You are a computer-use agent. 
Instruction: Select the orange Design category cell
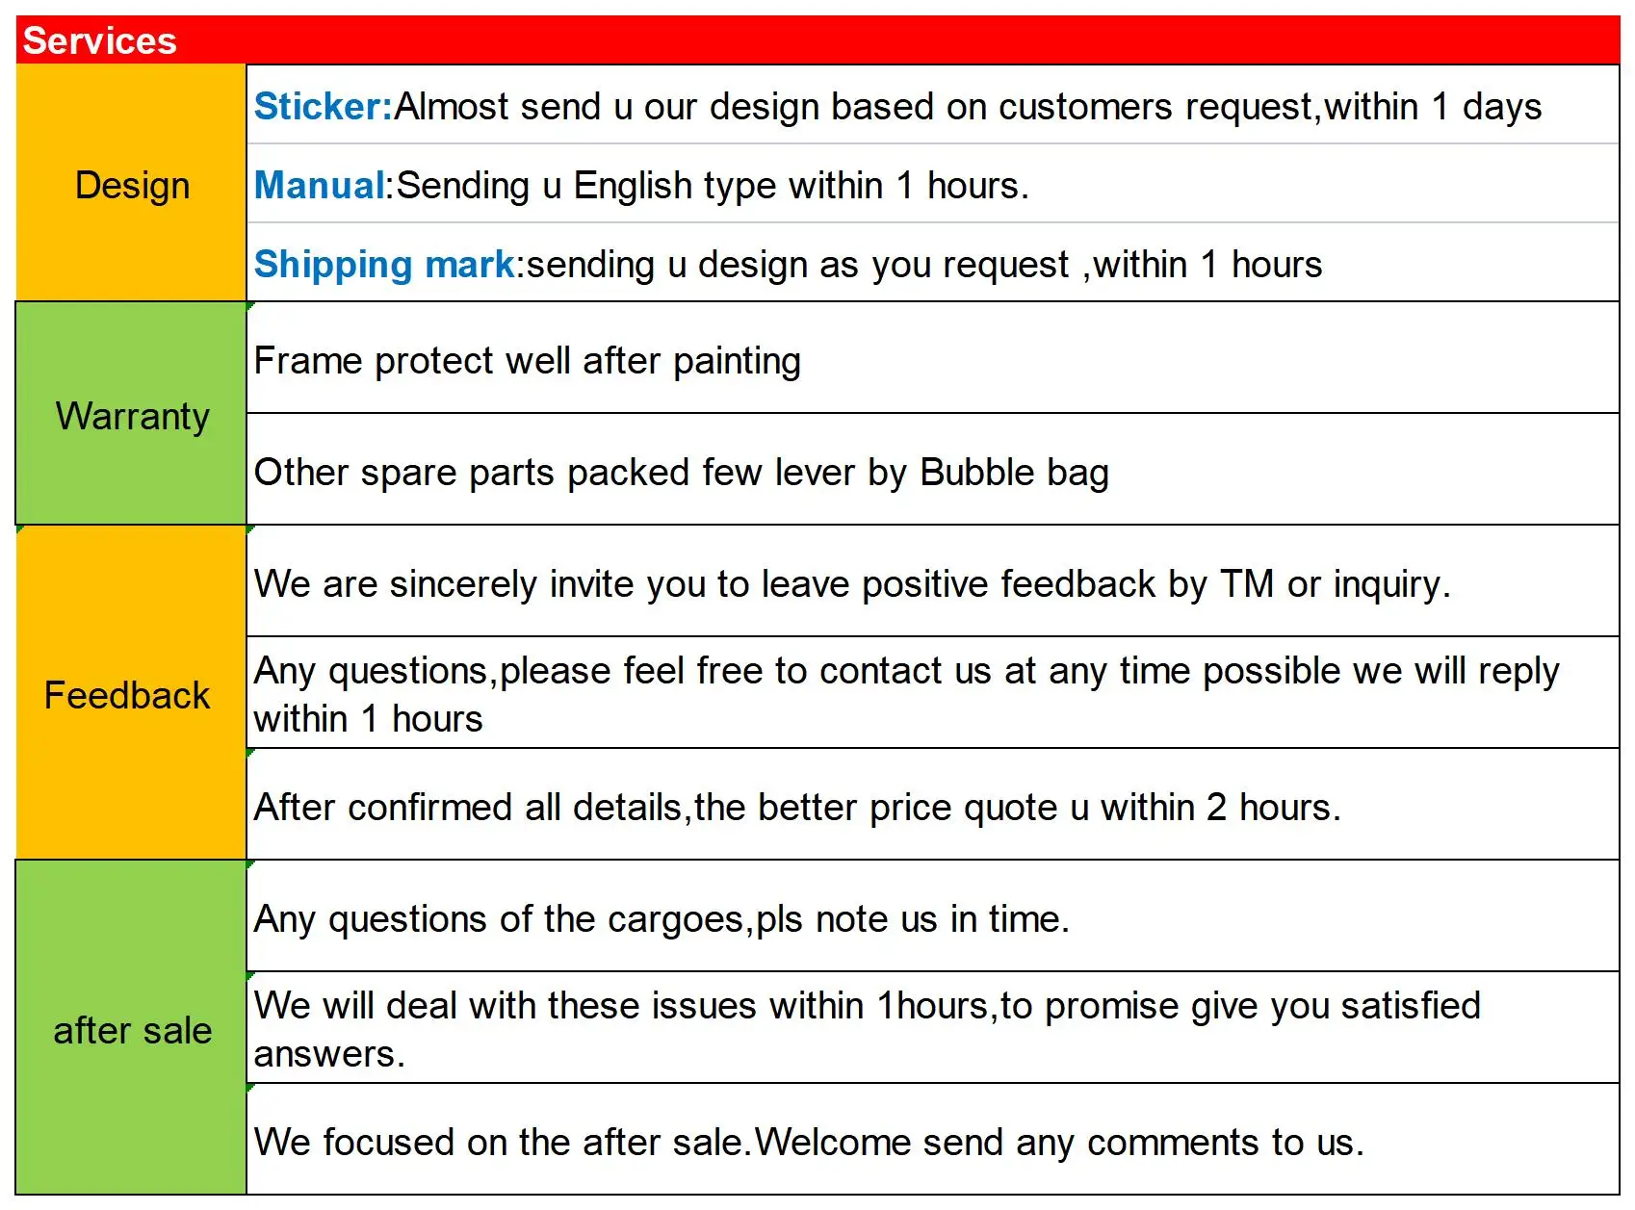(x=132, y=185)
